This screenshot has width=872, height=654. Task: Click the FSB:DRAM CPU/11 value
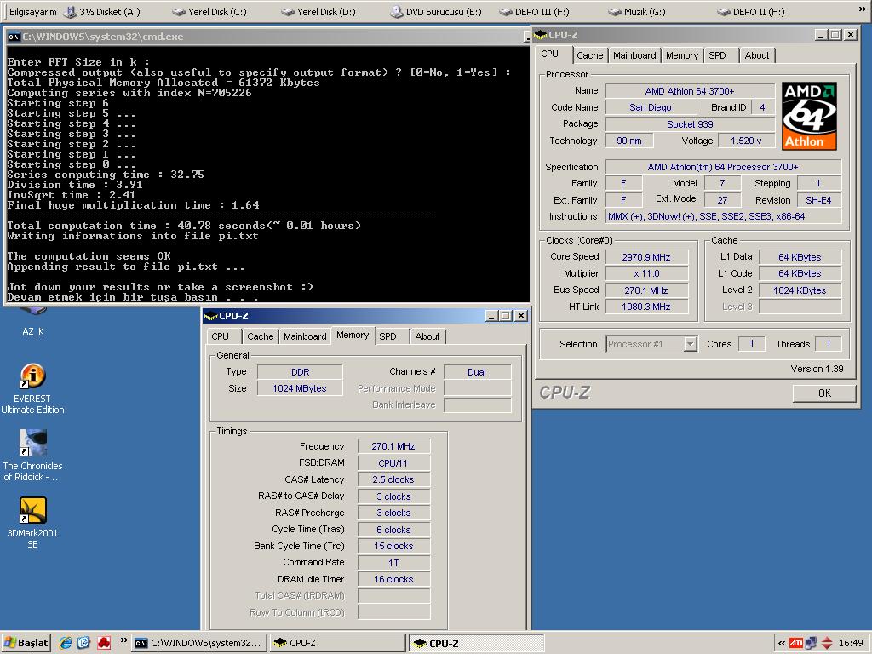tap(393, 463)
